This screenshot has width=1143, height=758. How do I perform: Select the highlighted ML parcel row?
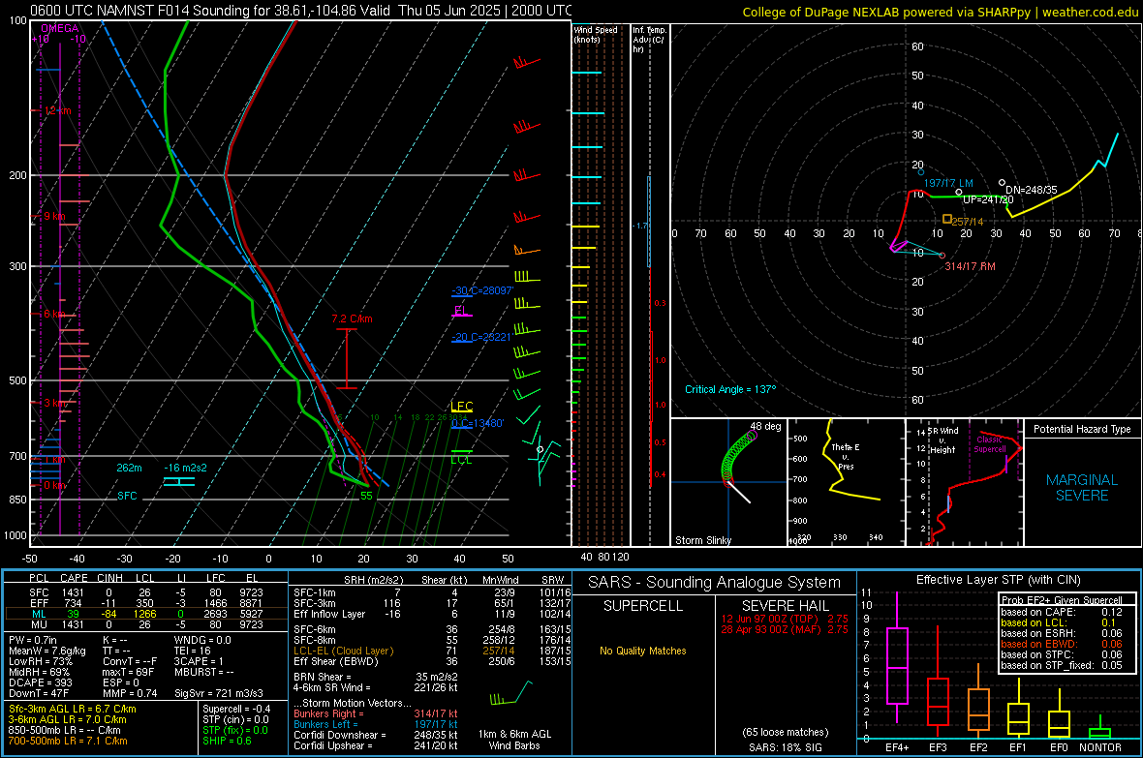point(146,614)
